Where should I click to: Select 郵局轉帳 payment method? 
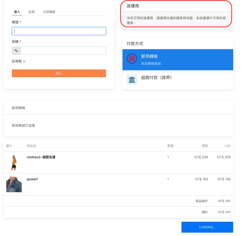[178, 60]
